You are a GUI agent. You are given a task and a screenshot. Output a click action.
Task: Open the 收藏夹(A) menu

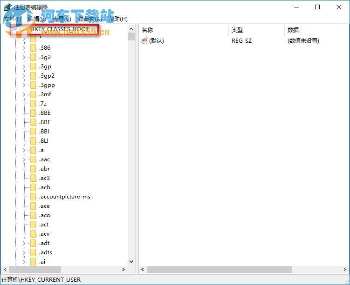tap(90, 19)
